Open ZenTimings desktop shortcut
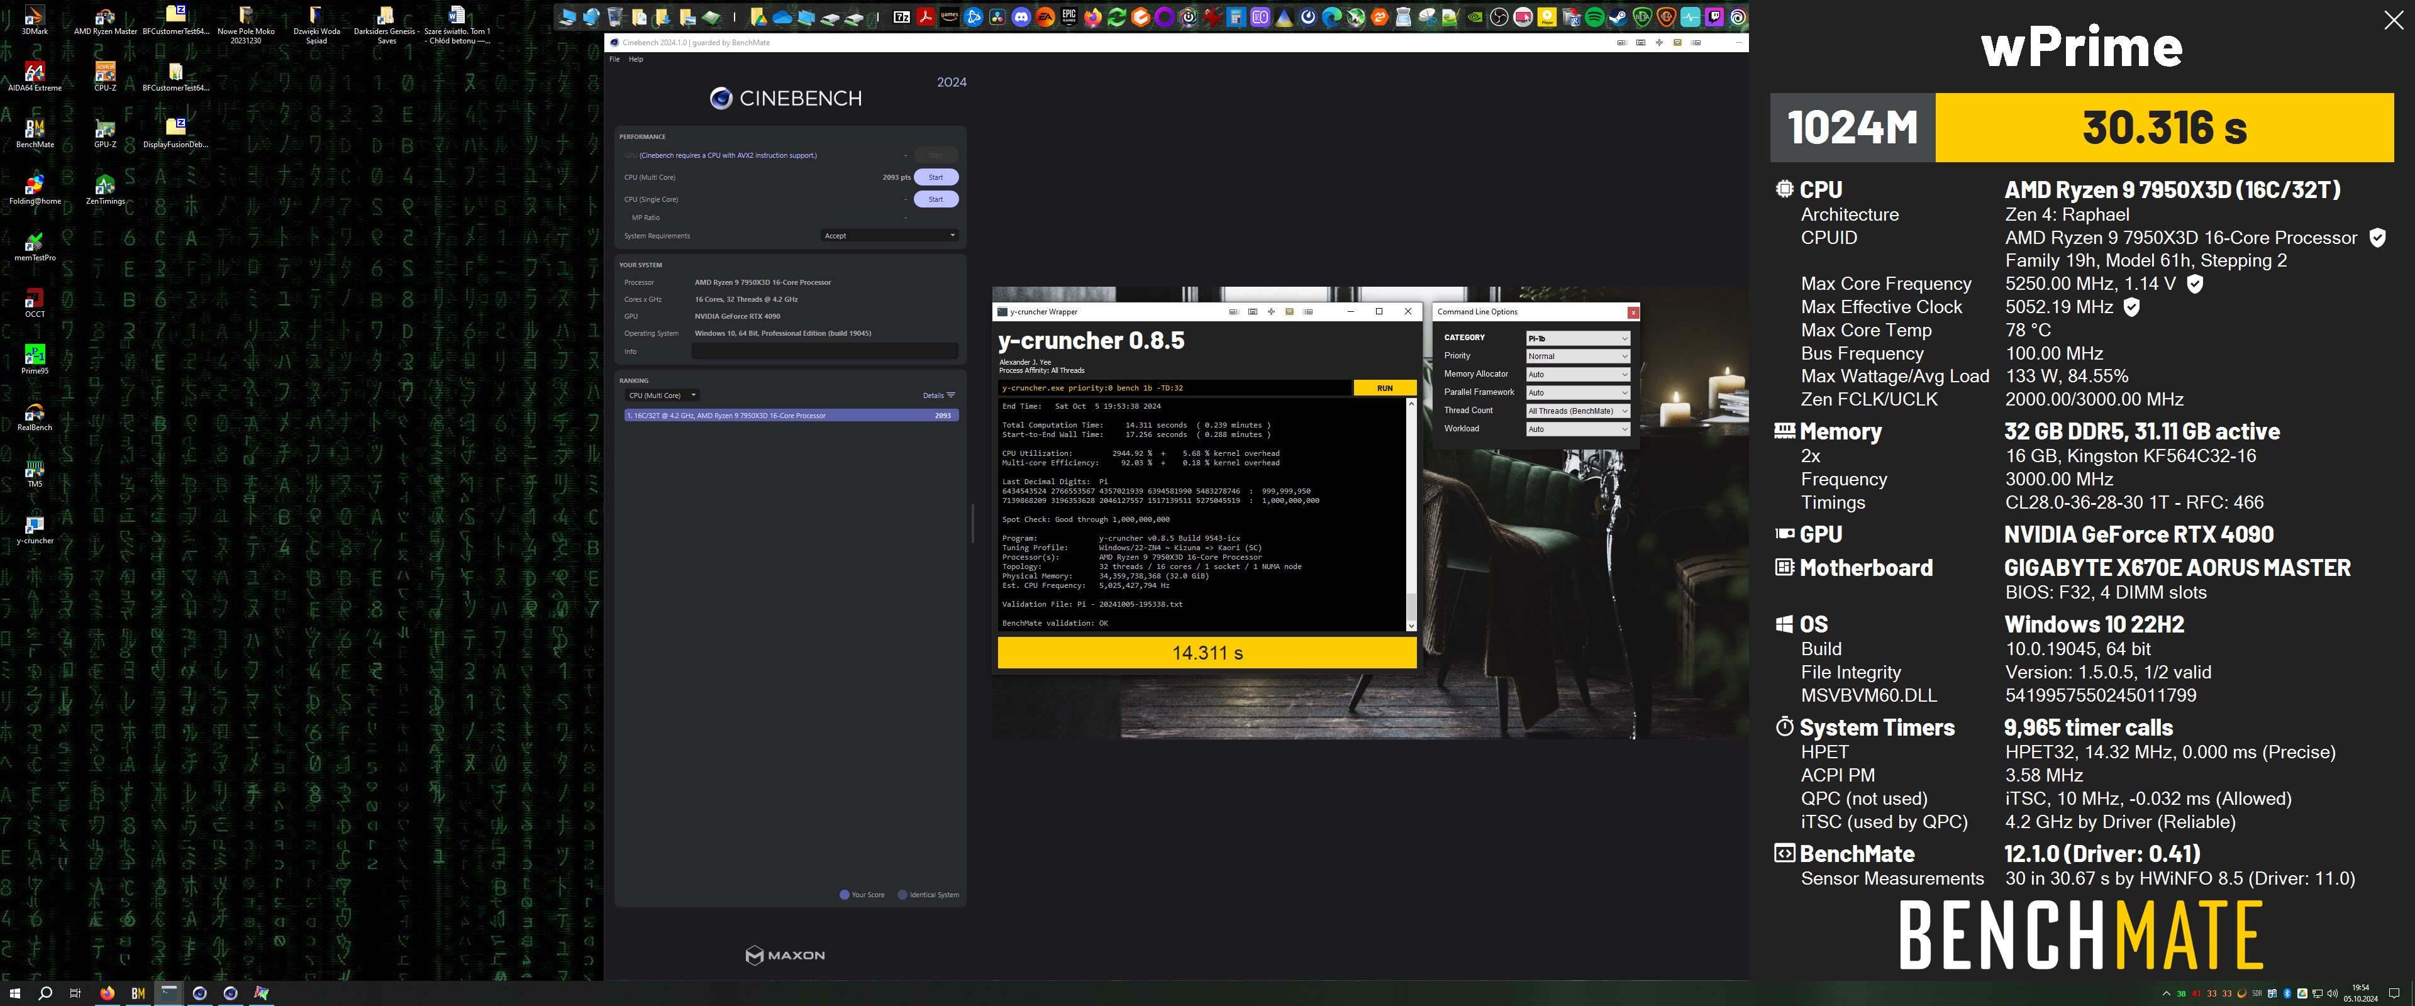Image resolution: width=2415 pixels, height=1006 pixels. click(105, 189)
